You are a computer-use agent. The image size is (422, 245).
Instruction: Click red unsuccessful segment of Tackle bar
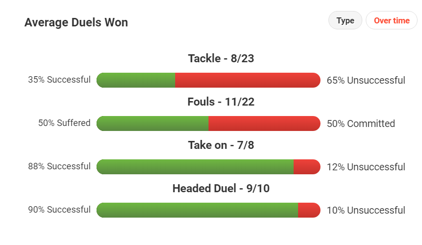coord(248,80)
